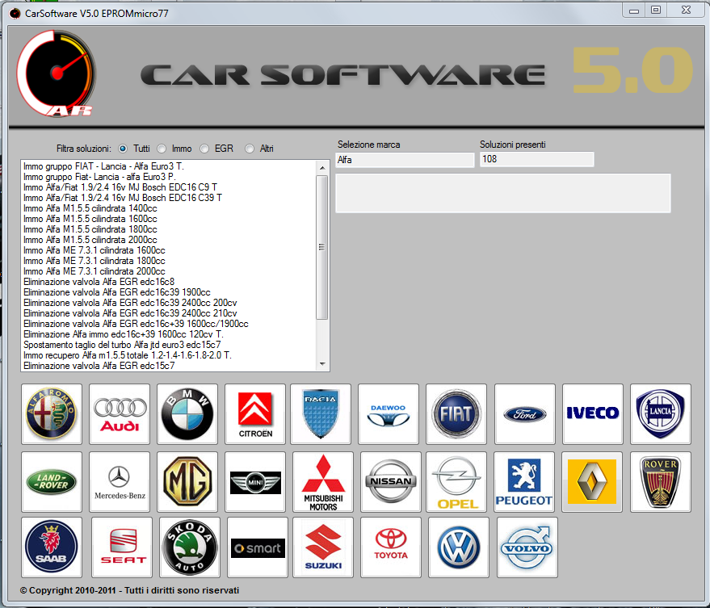This screenshot has width=710, height=608.
Task: Click the Daewoo brand logo
Action: (x=389, y=413)
